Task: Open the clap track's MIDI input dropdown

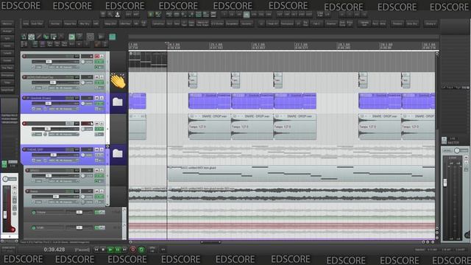Action: click(63, 88)
